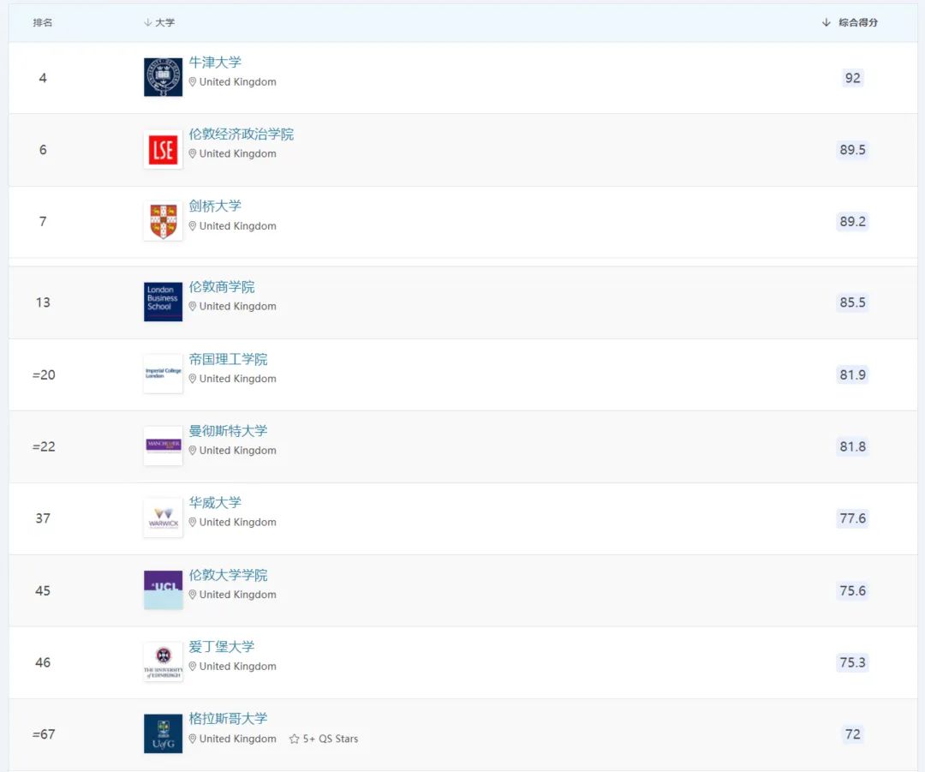Click location pin icon under 剑桥大学

pyautogui.click(x=193, y=226)
